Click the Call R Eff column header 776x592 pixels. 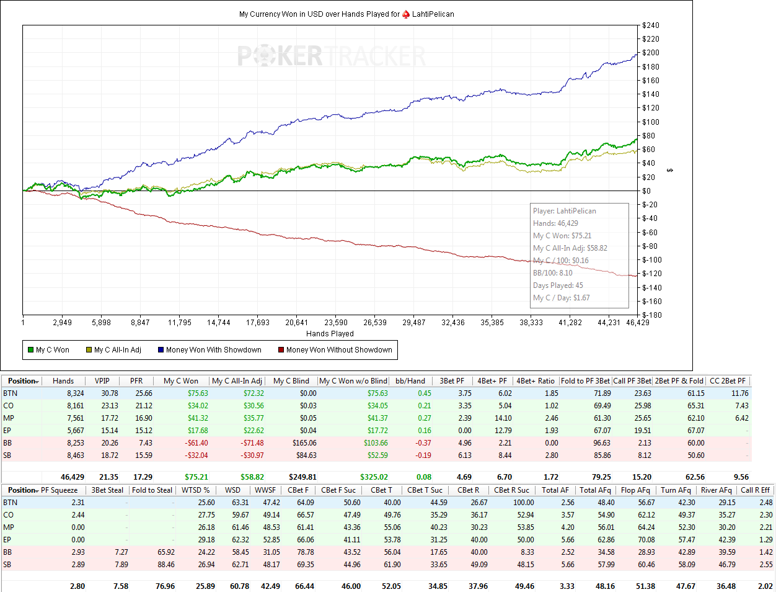point(756,490)
